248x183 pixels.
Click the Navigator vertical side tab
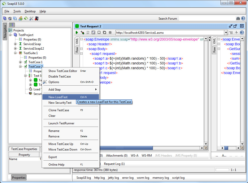point(5,31)
